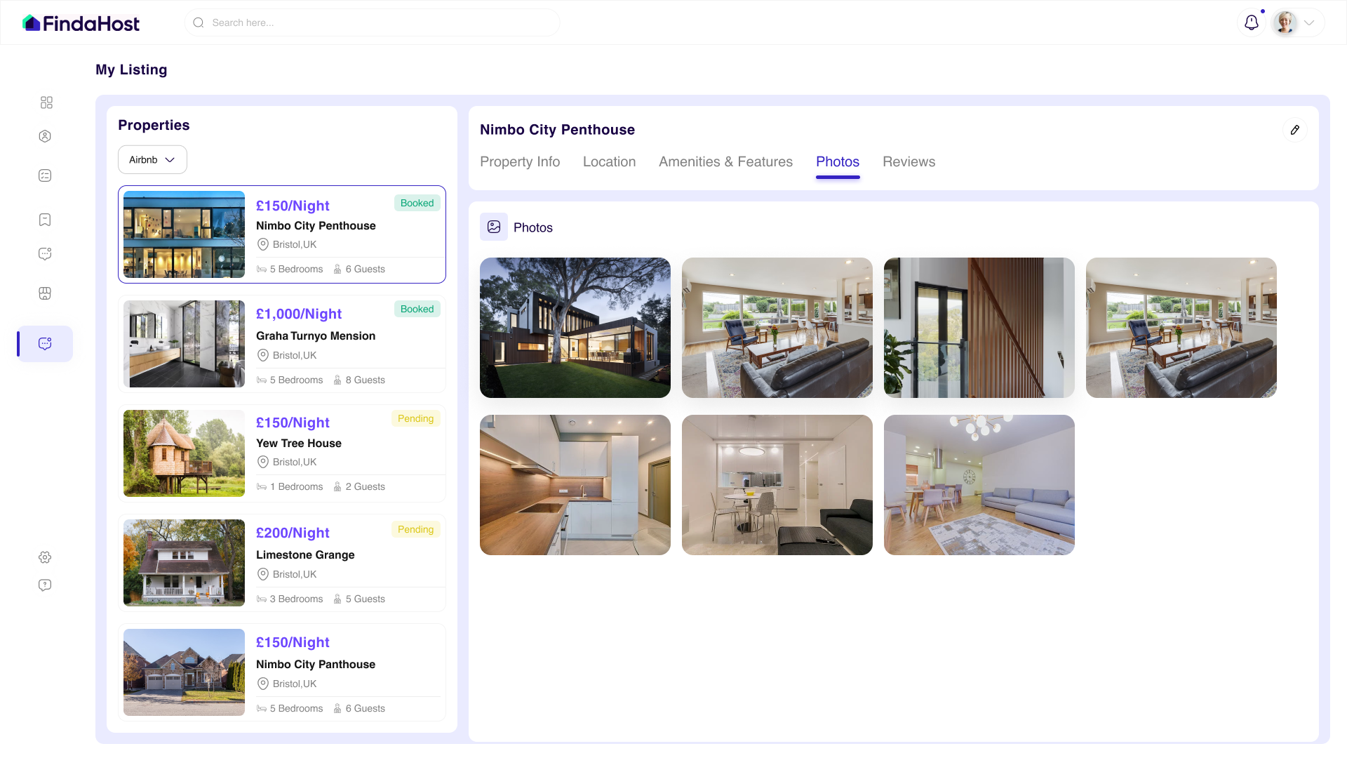Click the settings gear icon in sidebar
Viewport: 1347px width, 758px height.
click(44, 557)
